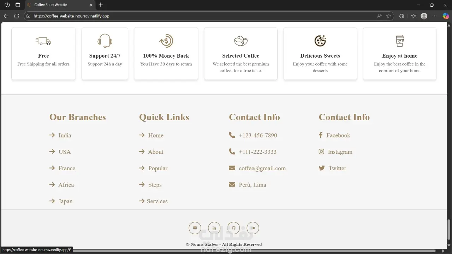Open the workspaces icon in title bar

click(7, 5)
